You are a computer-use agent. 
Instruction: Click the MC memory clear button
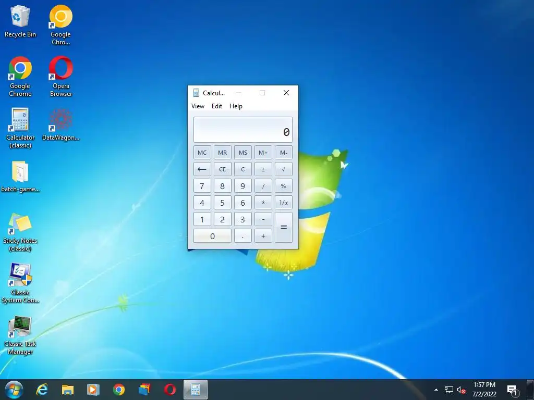tap(202, 153)
